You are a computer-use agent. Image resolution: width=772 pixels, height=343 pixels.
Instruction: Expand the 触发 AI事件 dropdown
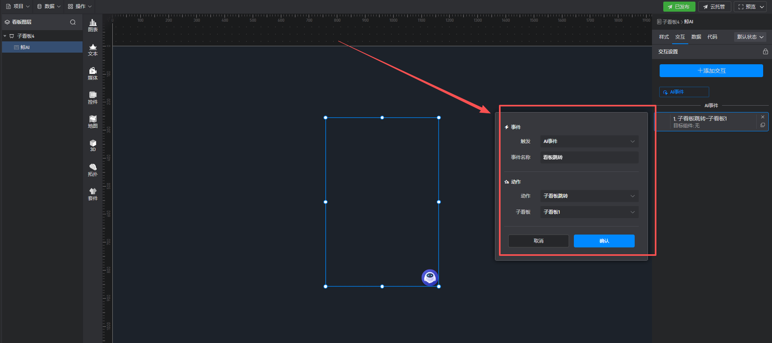tap(589, 141)
